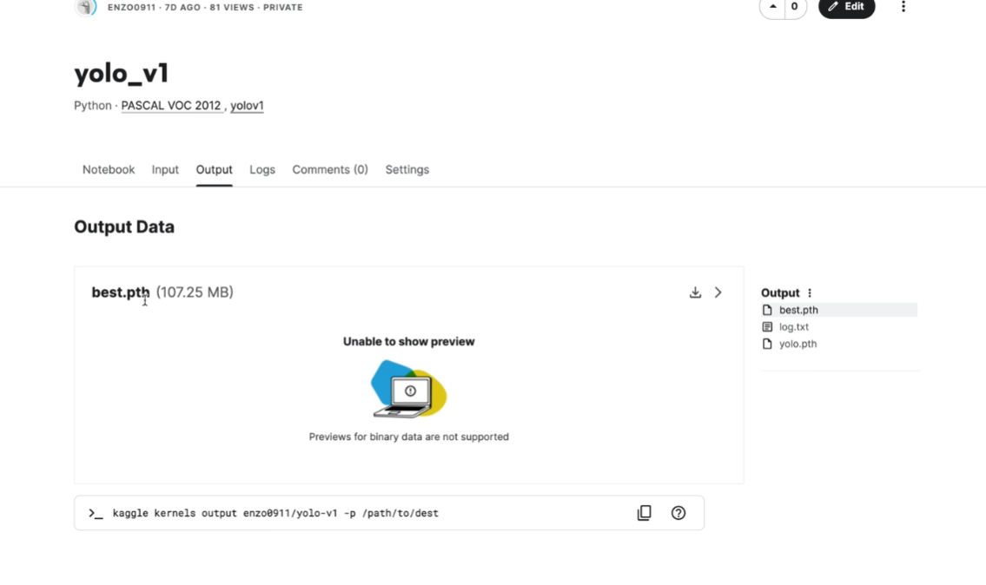Click the log.txt document icon

(767, 326)
